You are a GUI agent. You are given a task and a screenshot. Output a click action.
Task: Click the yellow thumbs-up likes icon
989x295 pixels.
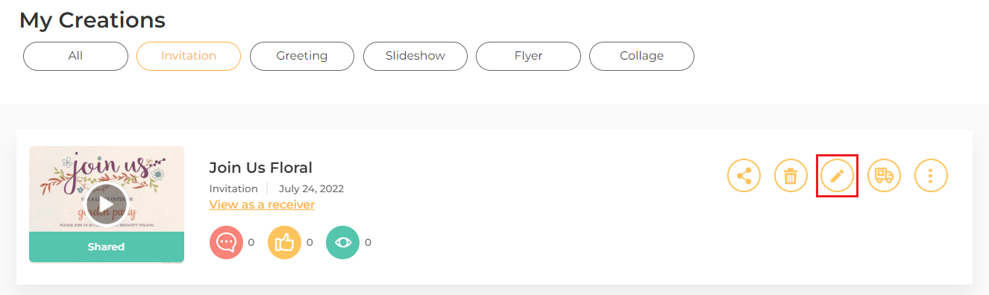(x=284, y=242)
